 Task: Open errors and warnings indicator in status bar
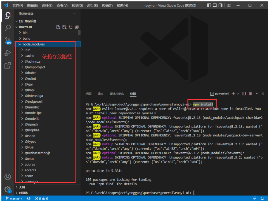pyautogui.click(x=41, y=198)
